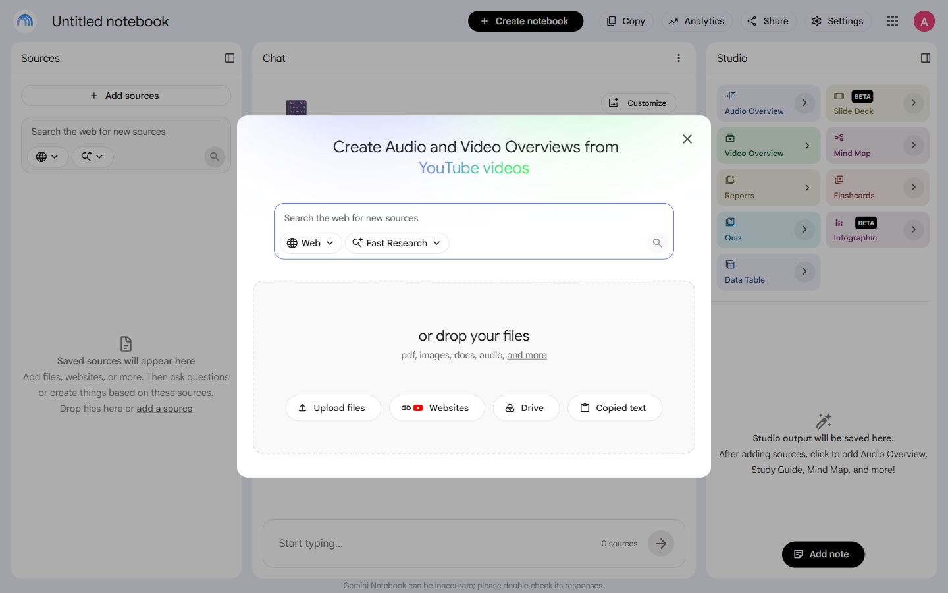This screenshot has height=593, width=948.
Task: Select the Audio Overview tile label
Action: click(x=754, y=111)
